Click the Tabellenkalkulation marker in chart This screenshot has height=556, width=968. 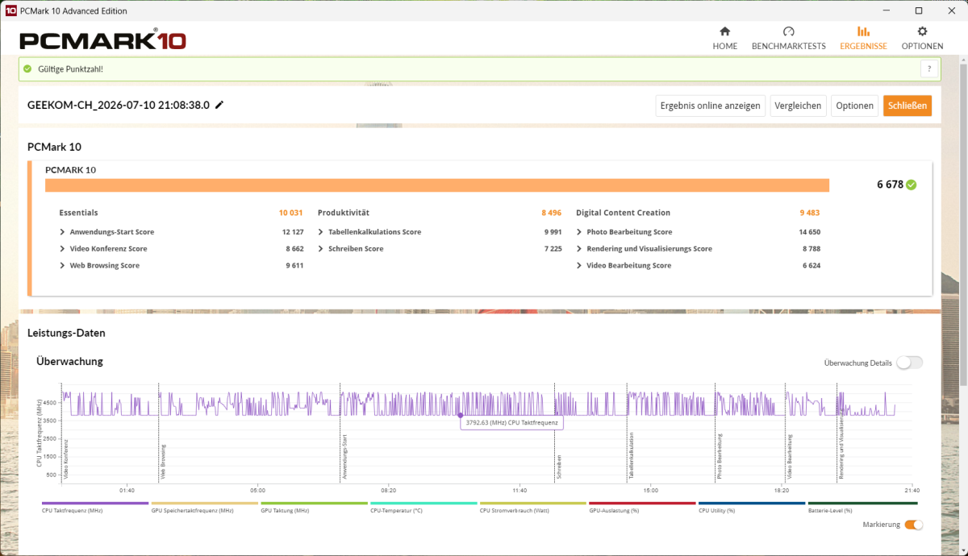(632, 457)
